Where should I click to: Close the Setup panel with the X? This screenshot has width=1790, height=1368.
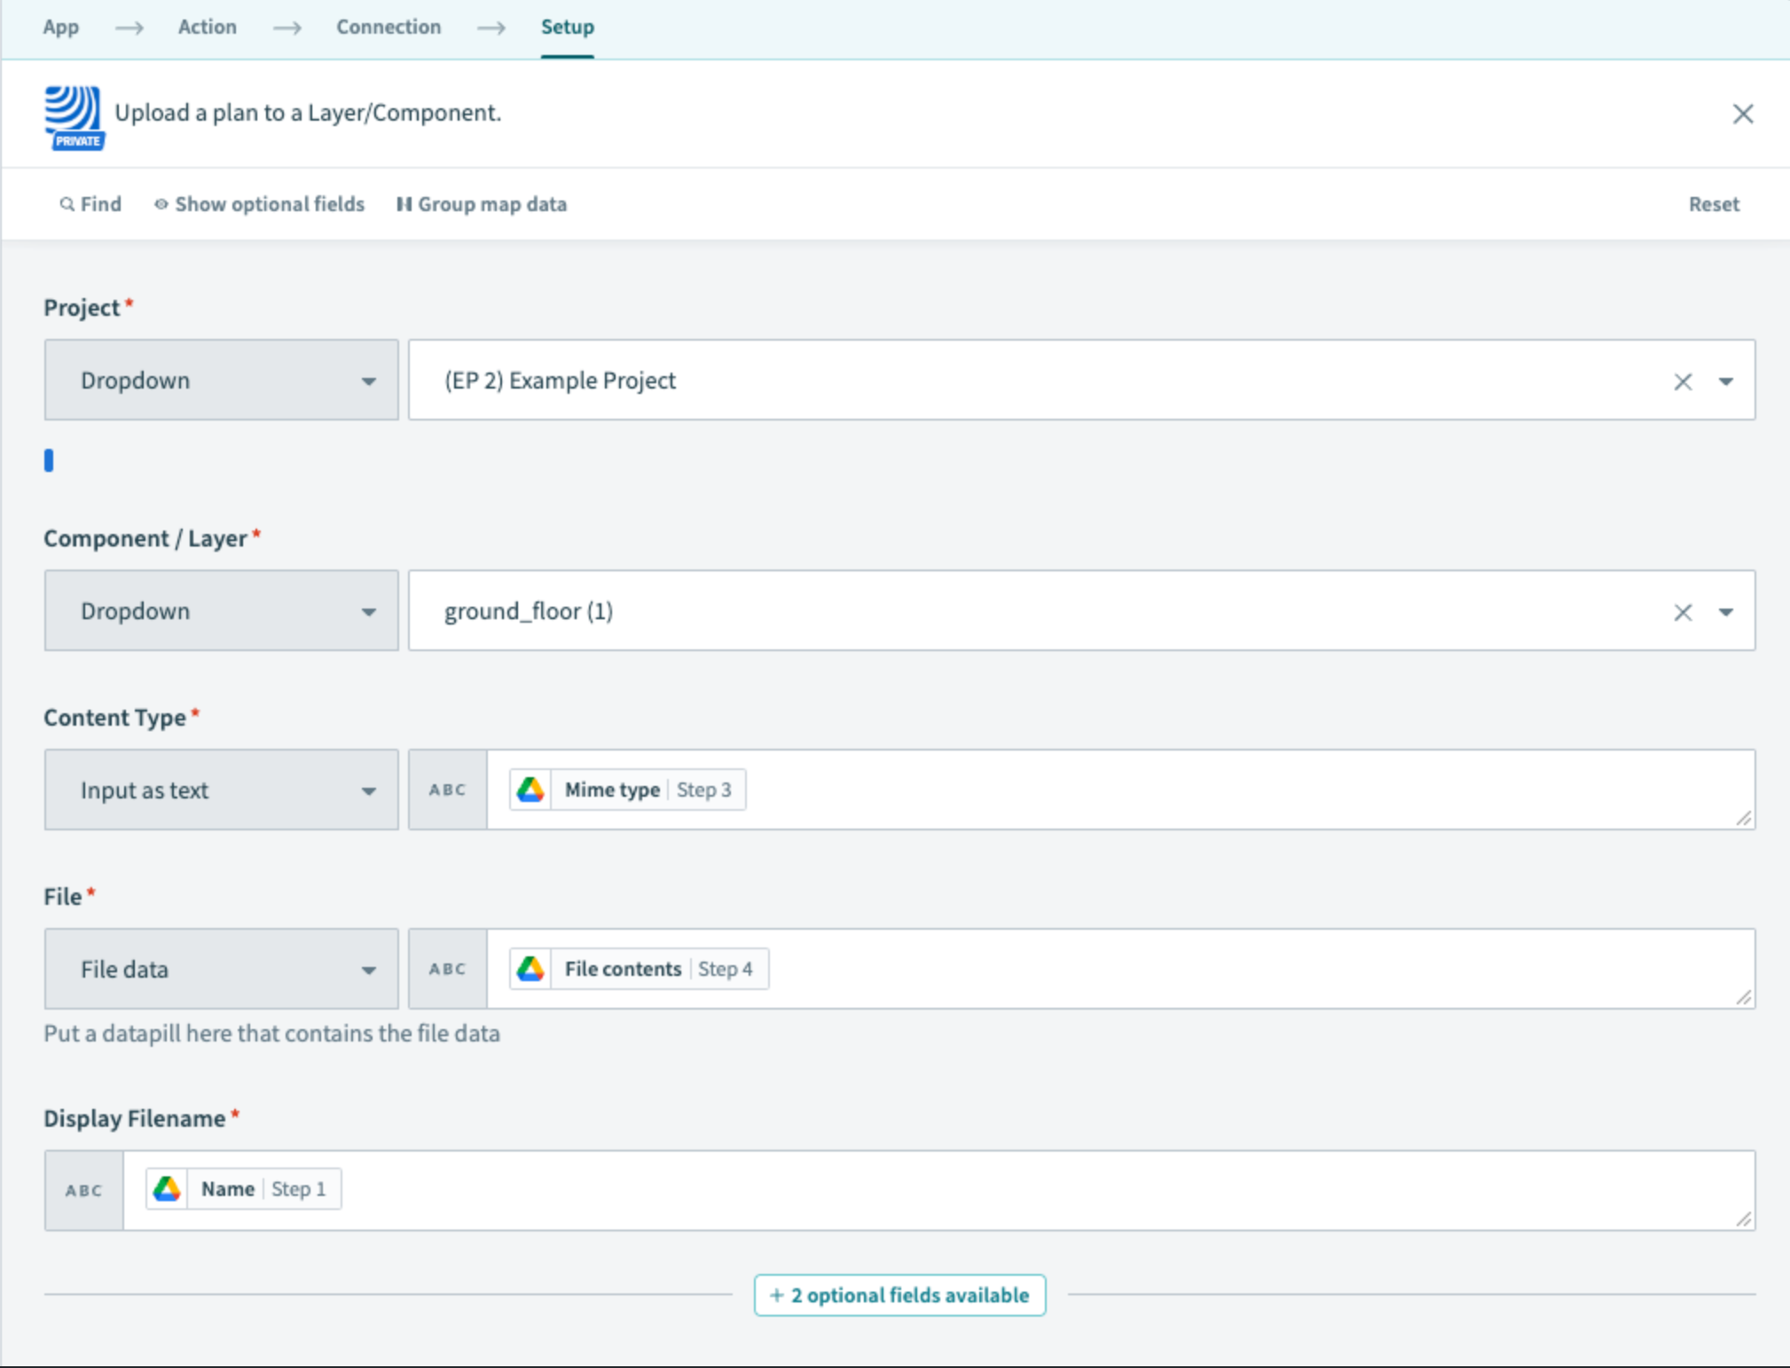[1742, 114]
